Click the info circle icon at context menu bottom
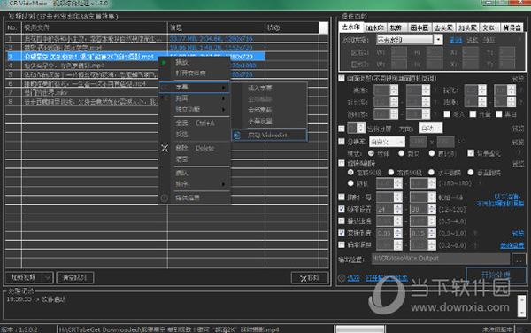This screenshot has height=333, width=531. click(165, 197)
